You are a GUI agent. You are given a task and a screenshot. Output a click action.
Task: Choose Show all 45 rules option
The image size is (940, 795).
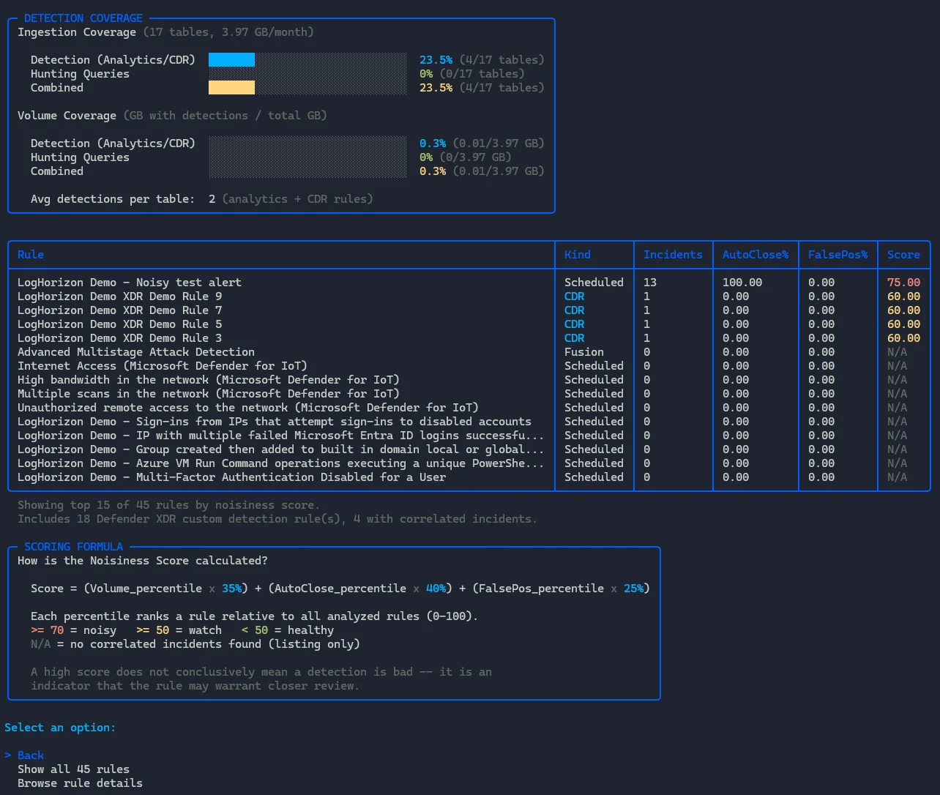73,769
